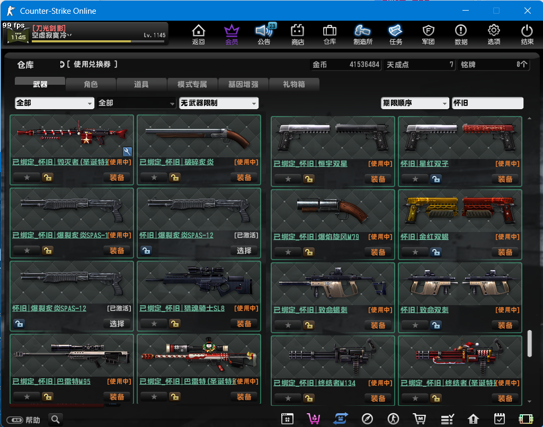Switch to the 武器 tab
Viewport: 543px width, 427px height.
(x=40, y=84)
